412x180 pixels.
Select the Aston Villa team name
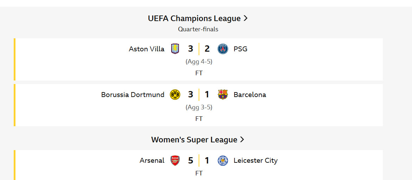click(x=147, y=49)
